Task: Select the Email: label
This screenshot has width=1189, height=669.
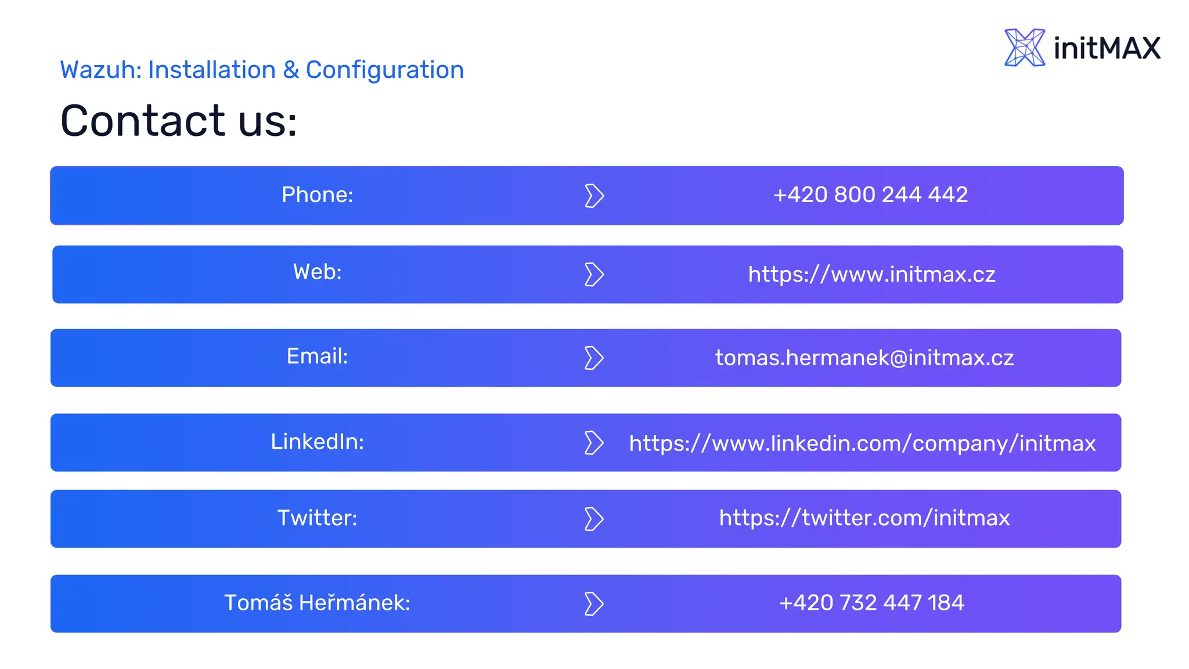Action: [x=317, y=356]
